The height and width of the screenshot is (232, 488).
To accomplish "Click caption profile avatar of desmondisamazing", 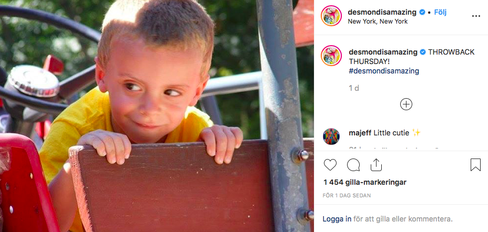I will click(x=331, y=56).
